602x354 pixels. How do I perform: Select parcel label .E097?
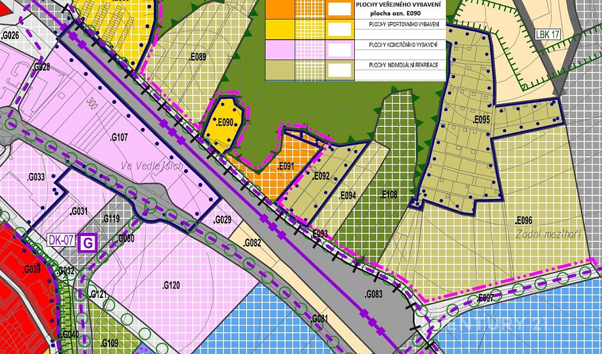tap(485, 299)
